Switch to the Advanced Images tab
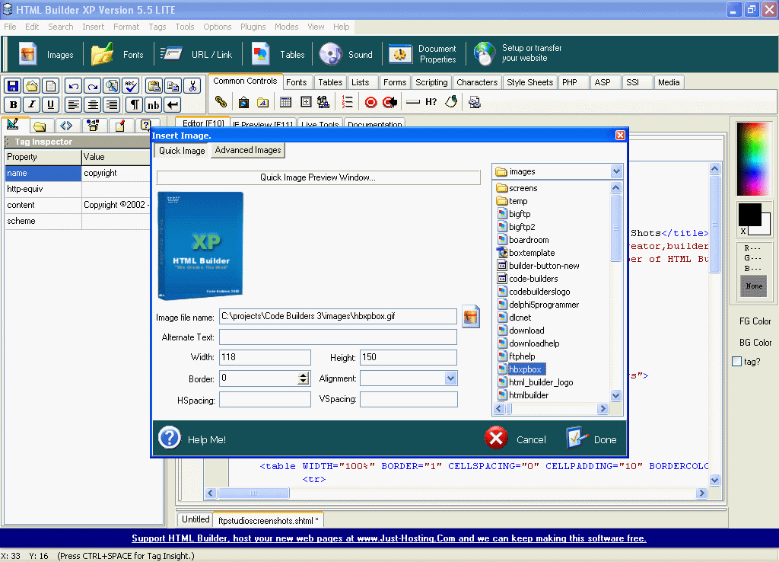Viewport: 779px width, 562px height. [248, 150]
